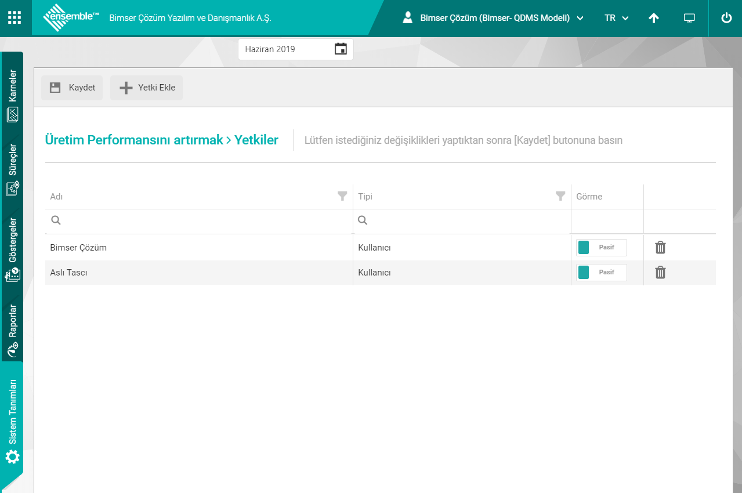This screenshot has width=742, height=493.
Task: Switch to the Göstergeler side tab
Action: point(12,249)
